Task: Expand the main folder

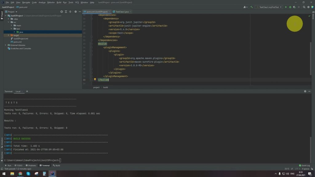Action: (x=11, y=26)
